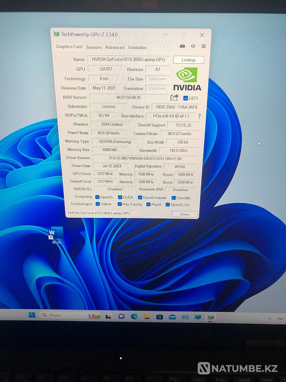Take a GPU-Z screenshot with camera icon
The image size is (286, 382).
coord(182,46)
